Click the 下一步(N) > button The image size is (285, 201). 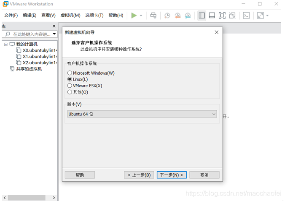click(x=172, y=175)
